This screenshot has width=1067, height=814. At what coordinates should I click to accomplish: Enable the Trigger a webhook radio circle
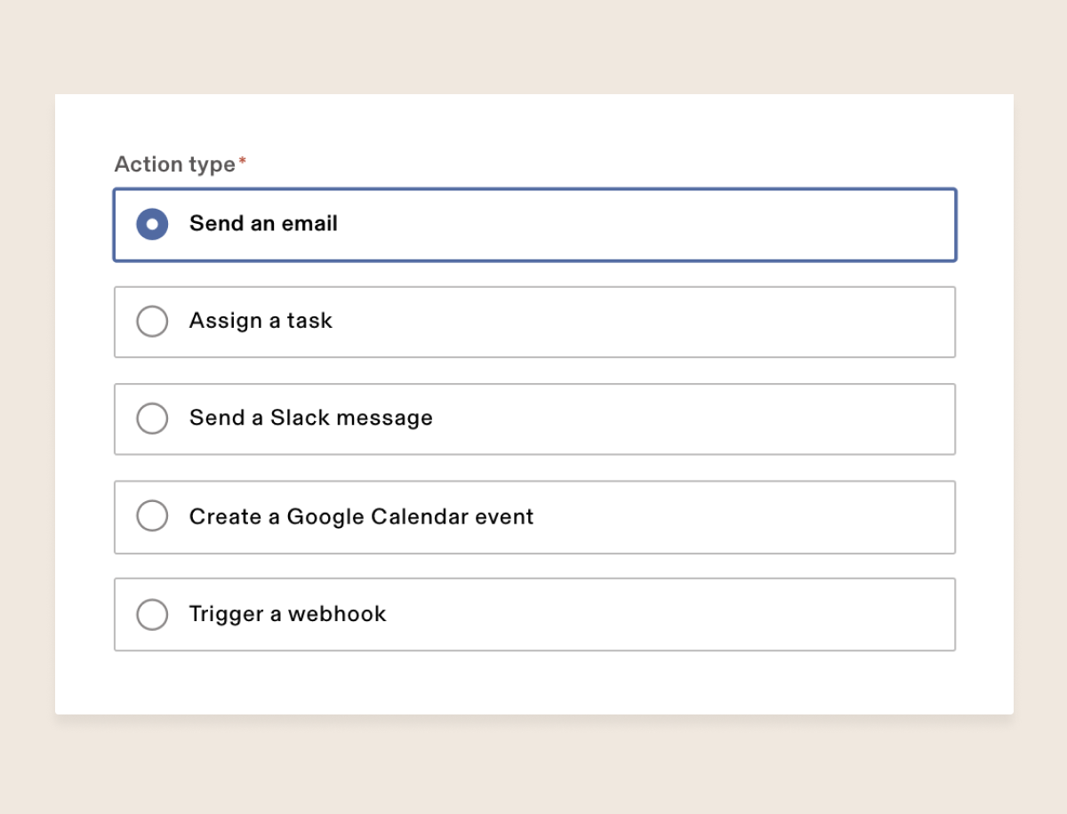(x=152, y=614)
